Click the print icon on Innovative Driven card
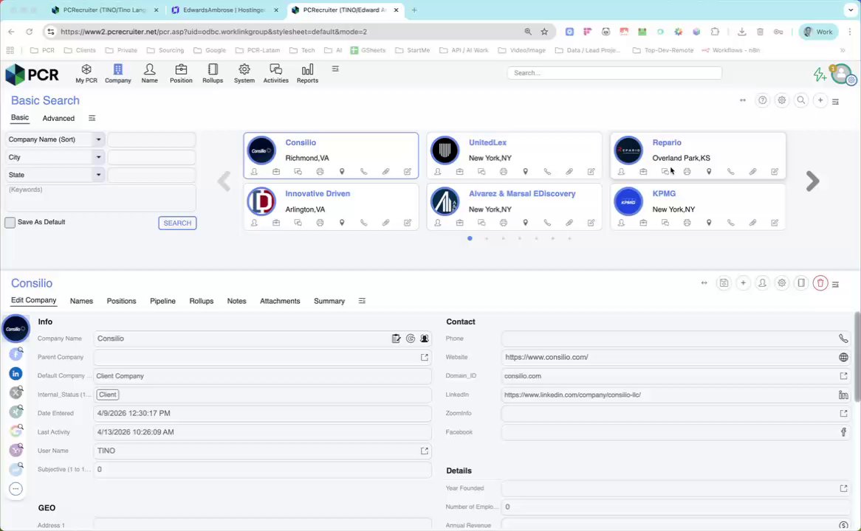Screen dimensions: 861x531 click(320, 223)
